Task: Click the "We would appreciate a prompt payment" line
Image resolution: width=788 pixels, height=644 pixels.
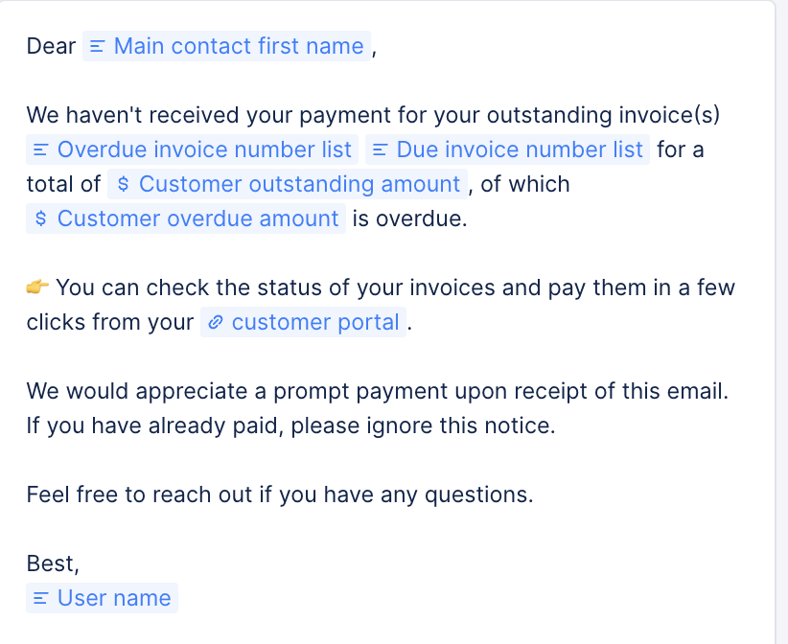Action: coord(377,391)
